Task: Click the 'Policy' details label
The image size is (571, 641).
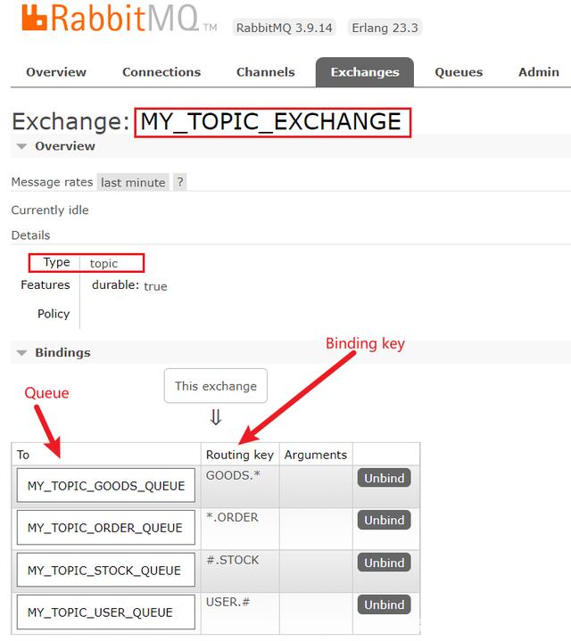Action: pyautogui.click(x=54, y=314)
